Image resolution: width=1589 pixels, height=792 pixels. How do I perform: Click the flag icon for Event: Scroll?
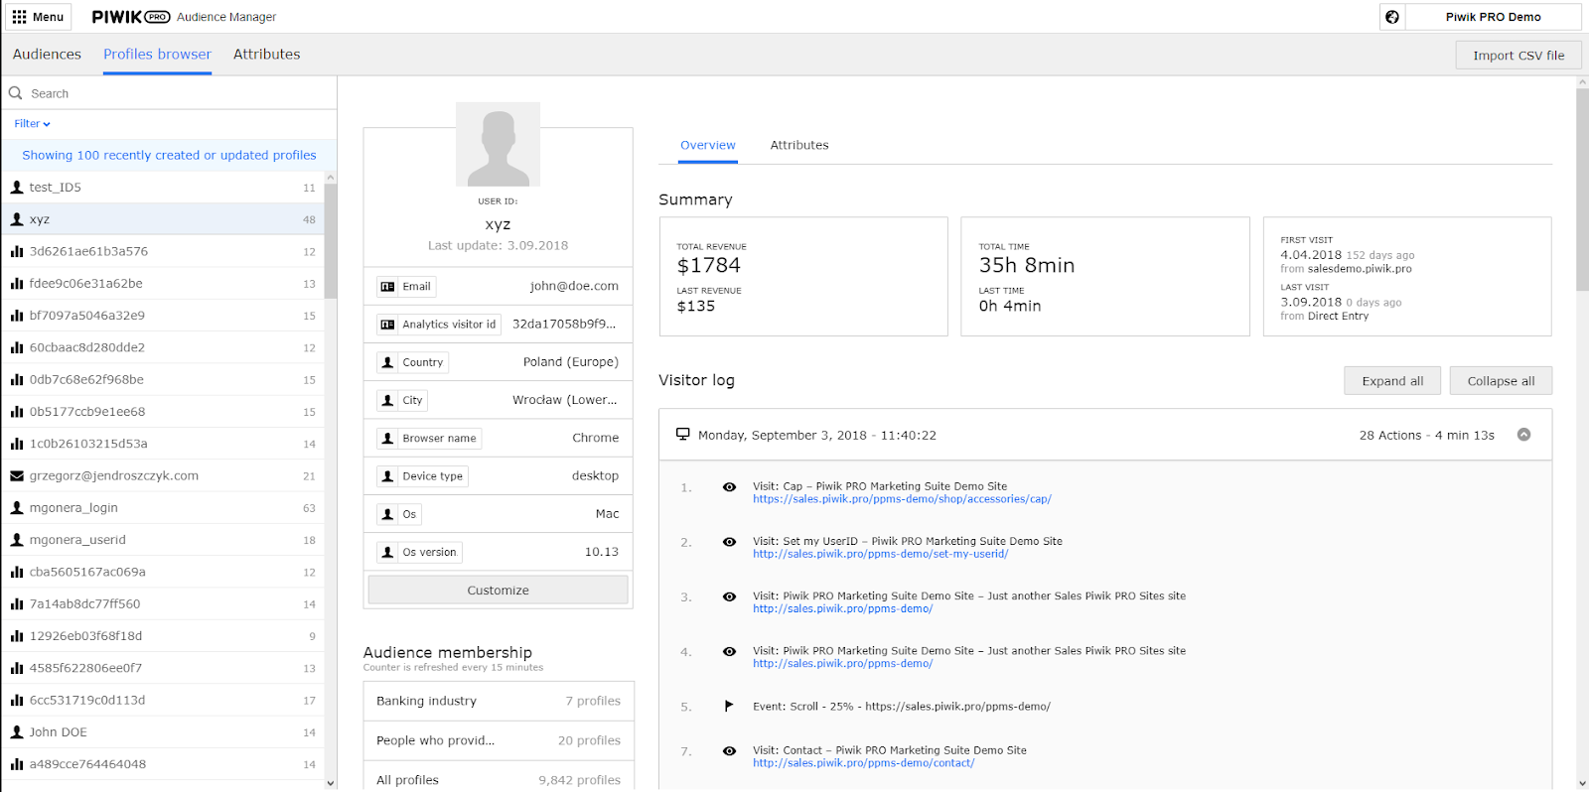pyautogui.click(x=729, y=707)
